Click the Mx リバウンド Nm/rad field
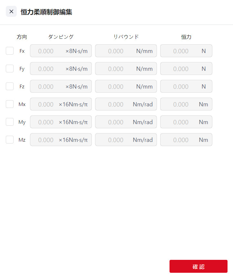 click(116, 104)
